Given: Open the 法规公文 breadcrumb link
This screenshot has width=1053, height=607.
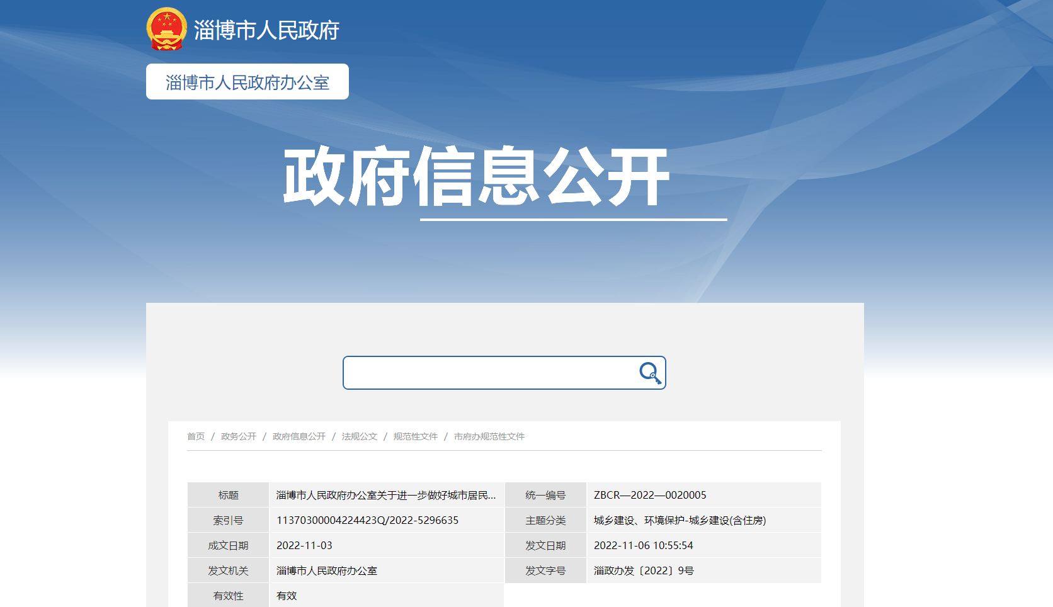Looking at the screenshot, I should (358, 436).
